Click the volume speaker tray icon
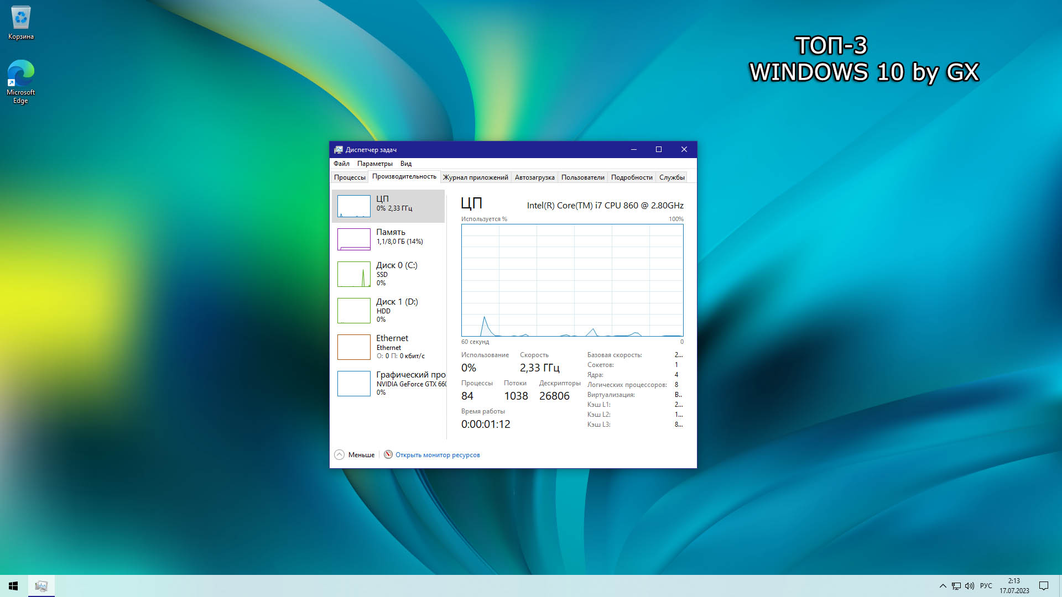The height and width of the screenshot is (597, 1062). [x=970, y=586]
